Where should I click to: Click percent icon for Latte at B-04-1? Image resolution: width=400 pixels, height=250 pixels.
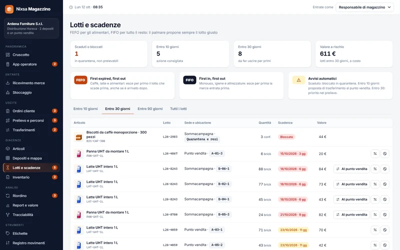[x=375, y=199]
